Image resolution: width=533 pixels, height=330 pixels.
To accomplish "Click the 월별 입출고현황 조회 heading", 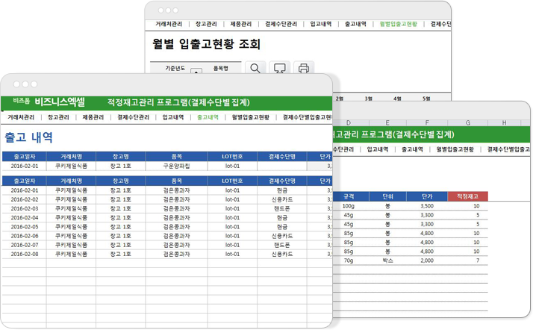I will 206,44.
